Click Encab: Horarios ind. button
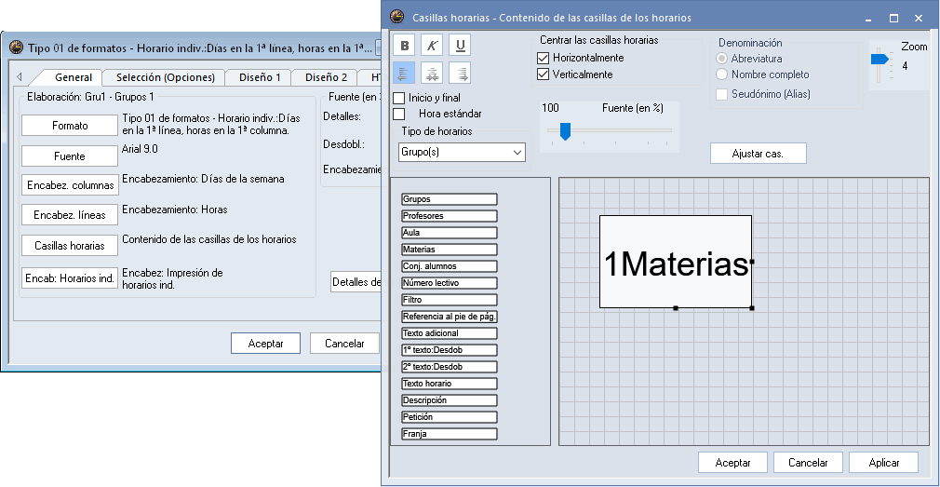940x487 pixels. click(70, 278)
